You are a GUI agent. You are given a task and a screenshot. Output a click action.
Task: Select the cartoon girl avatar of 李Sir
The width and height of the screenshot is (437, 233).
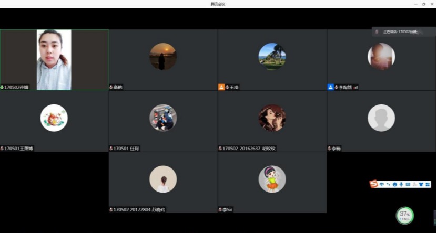click(x=272, y=179)
